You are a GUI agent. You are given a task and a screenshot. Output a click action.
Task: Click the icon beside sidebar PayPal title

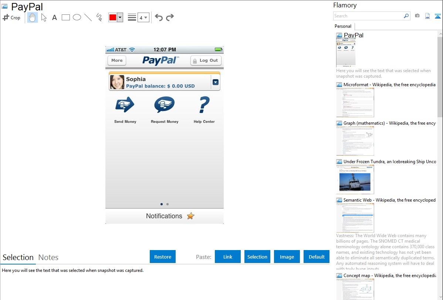point(339,36)
